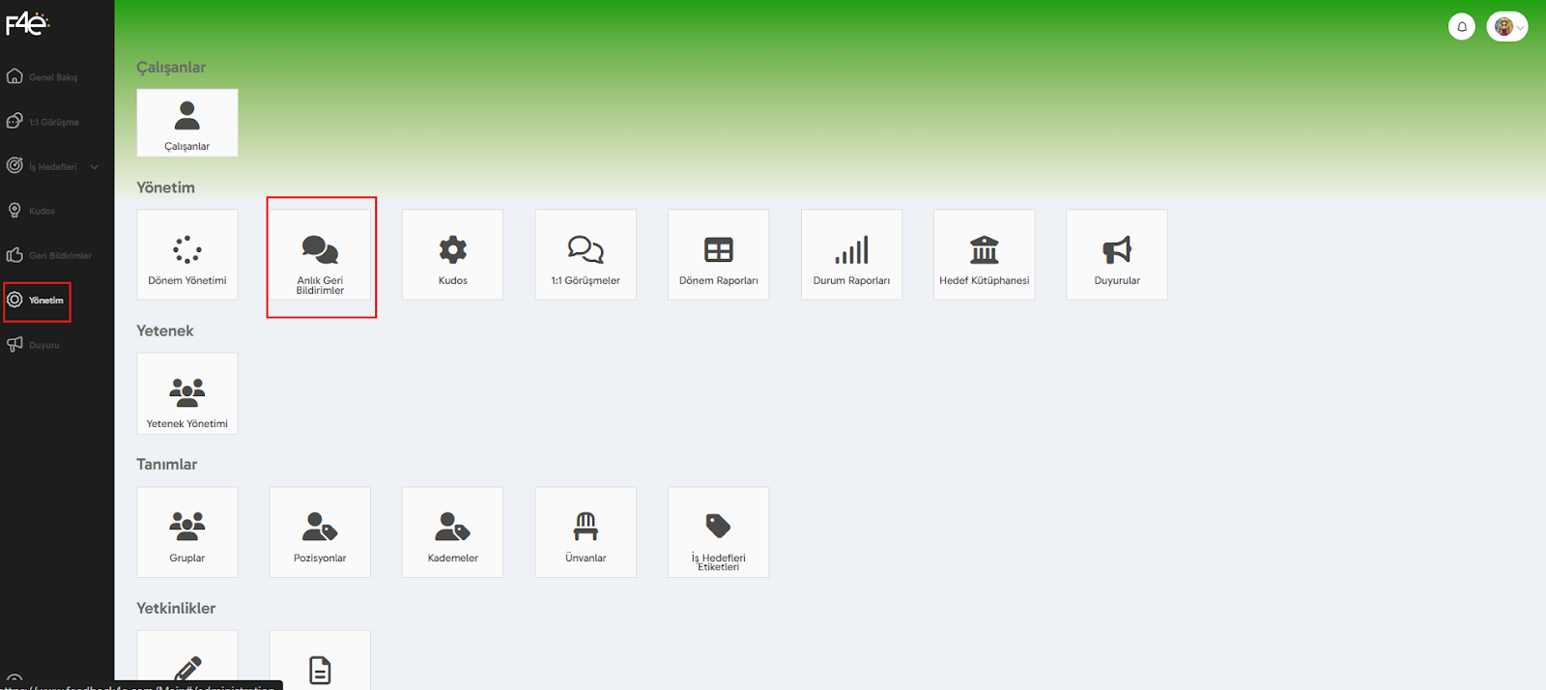Open Hedef Kütüphanesi tile
The image size is (1546, 690).
coord(984,254)
